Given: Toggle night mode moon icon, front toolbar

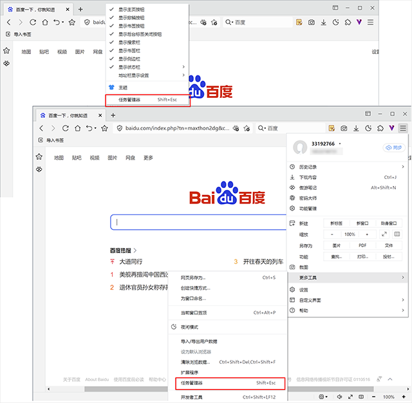Looking at the screenshot, I should pyautogui.click(x=368, y=128).
